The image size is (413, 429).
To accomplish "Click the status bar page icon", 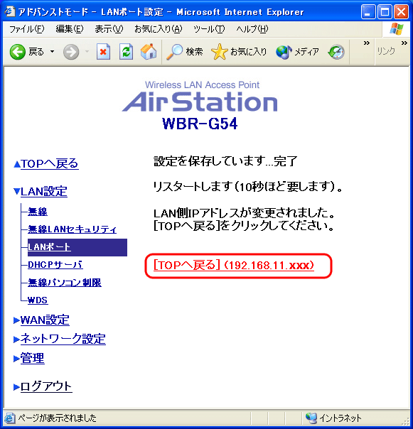I will click(9, 418).
